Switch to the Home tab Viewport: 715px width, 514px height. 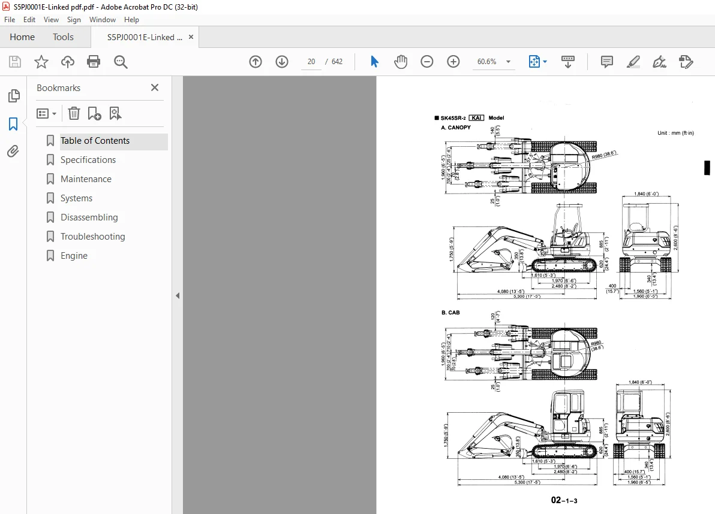coord(22,37)
